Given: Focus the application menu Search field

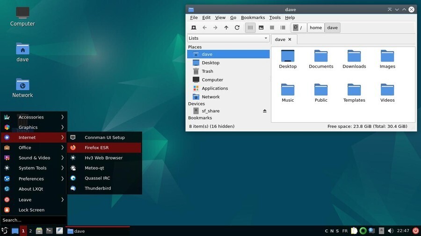Looking at the screenshot, I should (34, 220).
